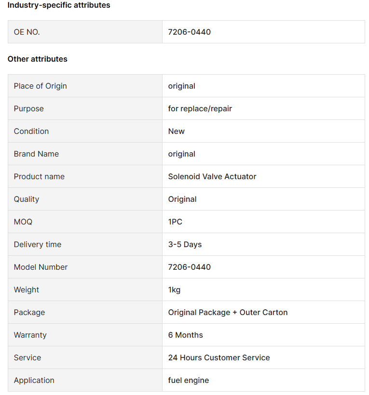Screen dimensions: 369x395
Task: Click the Other attributes heading
Action: tap(37, 59)
